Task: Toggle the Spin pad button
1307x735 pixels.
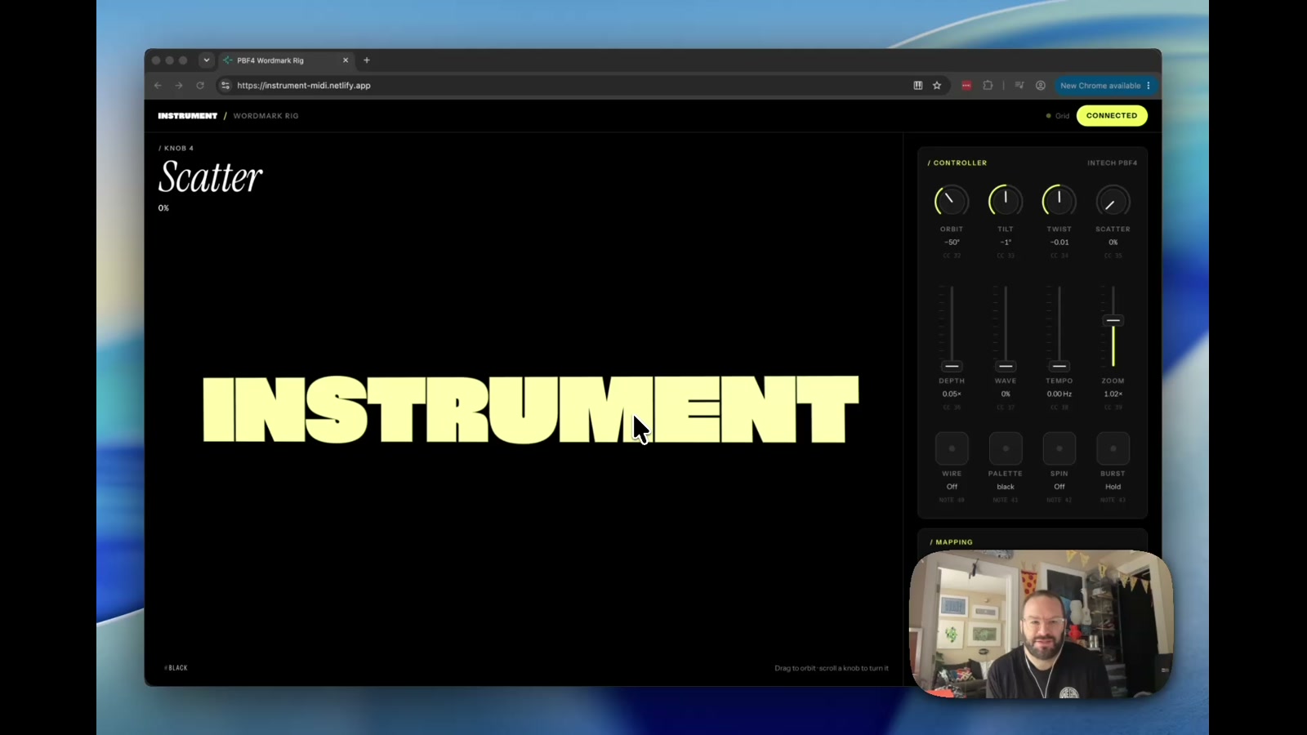Action: click(1059, 448)
